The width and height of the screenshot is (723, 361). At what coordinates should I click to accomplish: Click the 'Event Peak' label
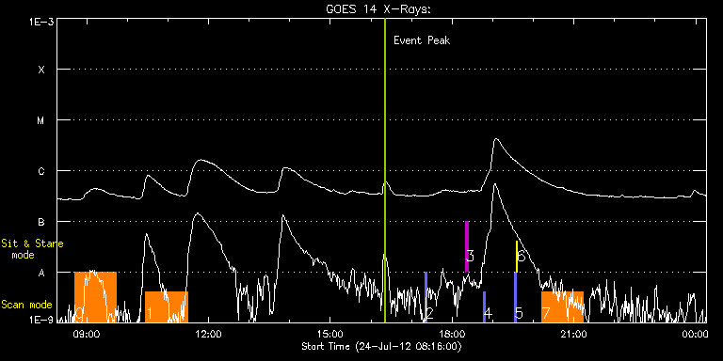pos(422,40)
